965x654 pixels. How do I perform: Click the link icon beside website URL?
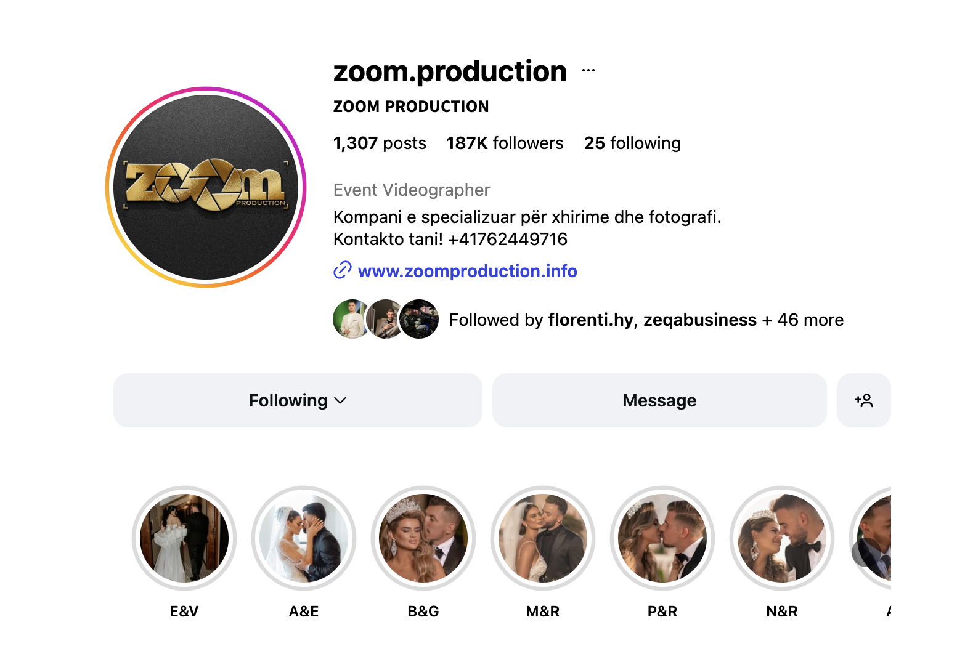(x=342, y=270)
